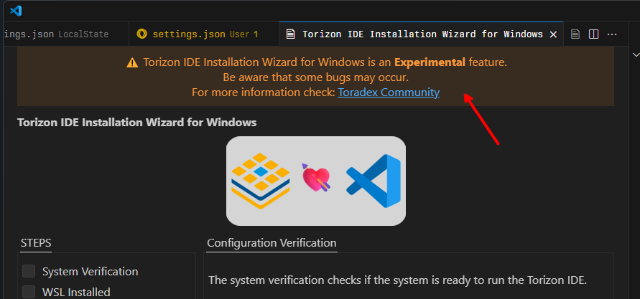Image resolution: width=640 pixels, height=299 pixels.
Task: Click the VS Code logo in title bar
Action: 16,11
